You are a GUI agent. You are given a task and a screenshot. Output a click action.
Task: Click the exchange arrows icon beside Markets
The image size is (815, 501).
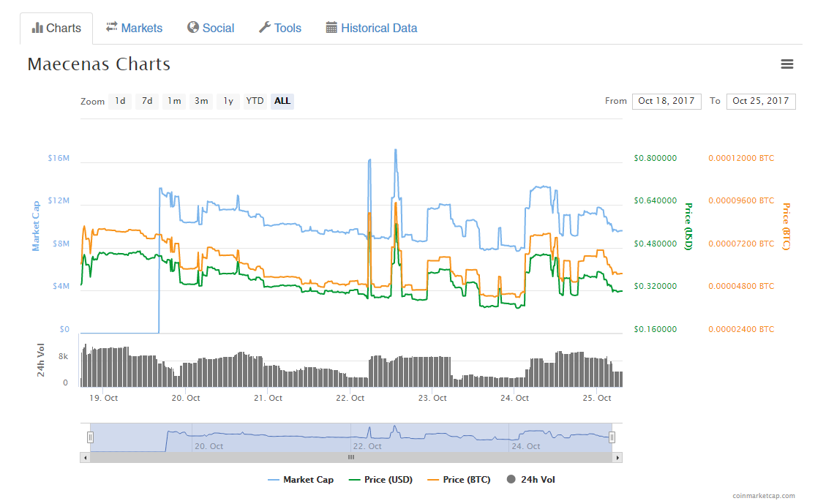click(112, 27)
